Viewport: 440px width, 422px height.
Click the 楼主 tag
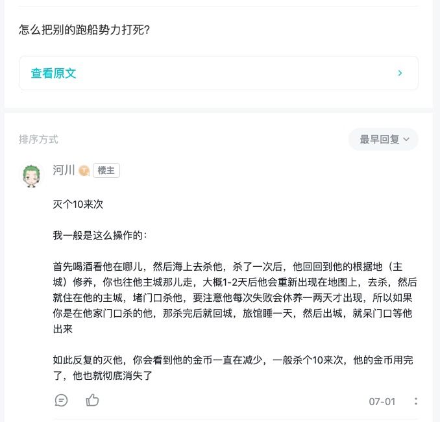[106, 171]
